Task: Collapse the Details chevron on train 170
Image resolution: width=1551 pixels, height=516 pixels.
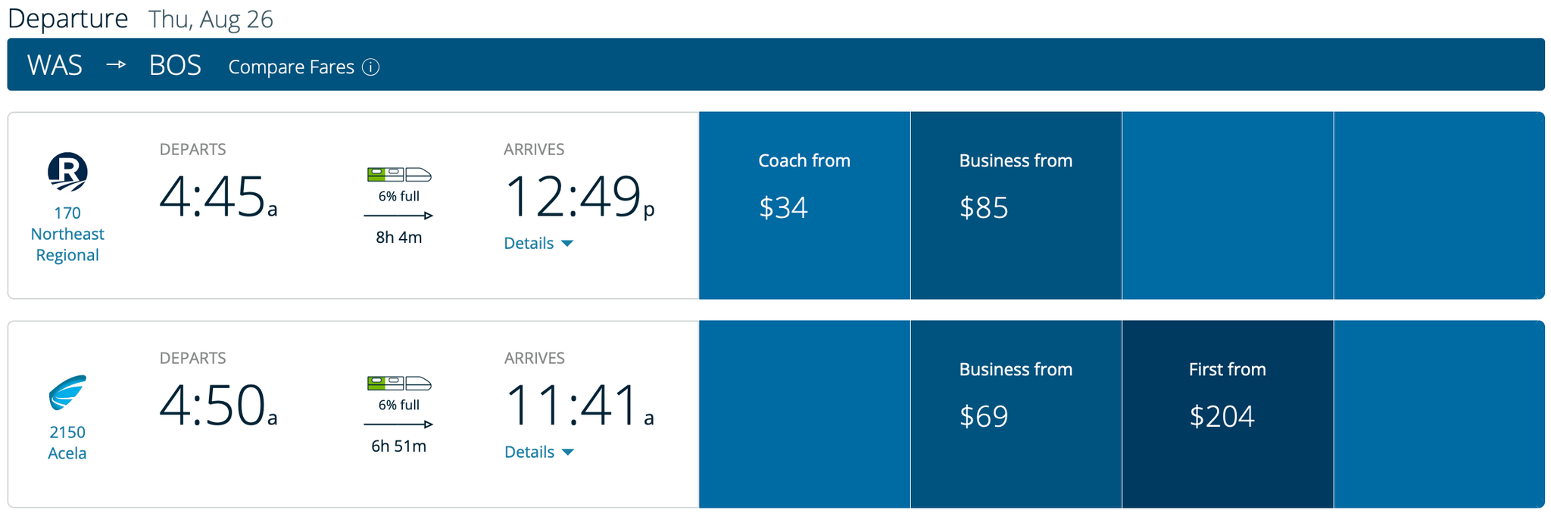Action: click(x=567, y=243)
